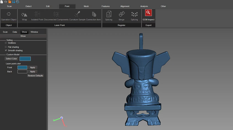Viewport: 233px width, 130px height.
Task: Open the Scan ribbon tab
Action: click(9, 6)
